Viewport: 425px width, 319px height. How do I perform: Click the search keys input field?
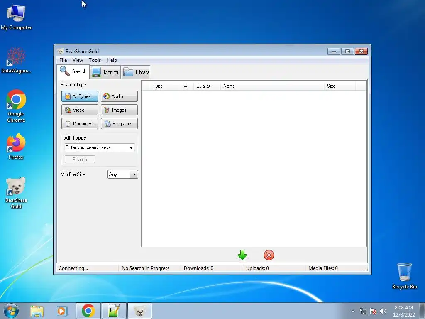[x=96, y=147]
